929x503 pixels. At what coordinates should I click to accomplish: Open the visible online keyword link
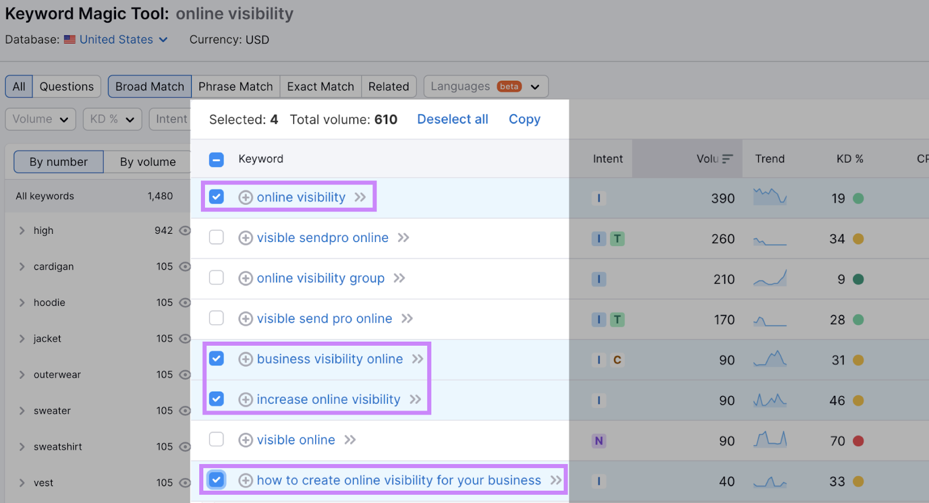tap(296, 440)
